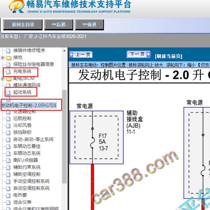
Task: Click the page icon beside 手动空调控制系统
Action: coord(8,181)
